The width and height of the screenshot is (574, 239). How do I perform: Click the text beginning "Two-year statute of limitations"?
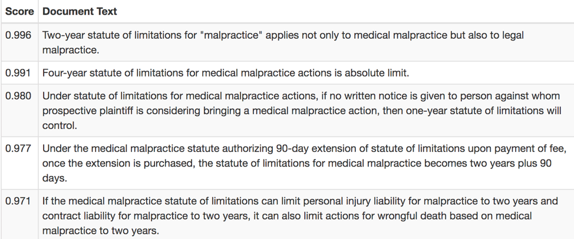(x=283, y=35)
